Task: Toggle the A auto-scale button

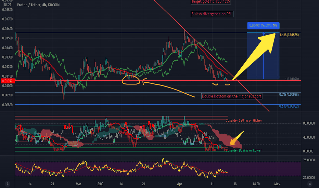Action: tap(310, 184)
